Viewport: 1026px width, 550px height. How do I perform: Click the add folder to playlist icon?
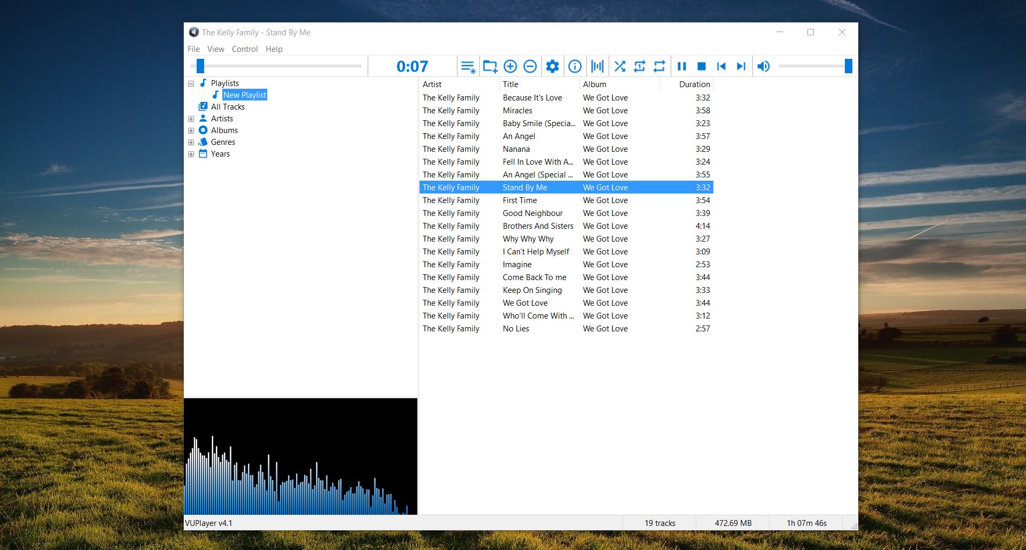pyautogui.click(x=490, y=66)
